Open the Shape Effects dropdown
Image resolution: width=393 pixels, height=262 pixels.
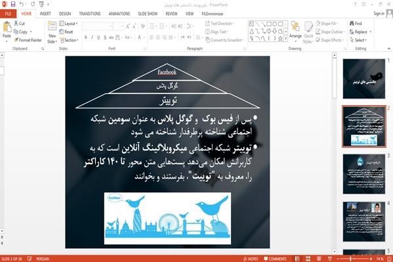tap(329, 40)
